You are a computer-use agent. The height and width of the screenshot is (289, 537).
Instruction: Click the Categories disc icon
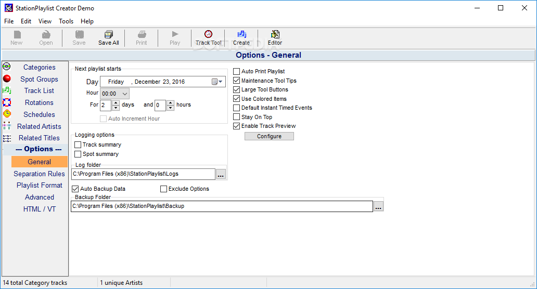[7, 67]
